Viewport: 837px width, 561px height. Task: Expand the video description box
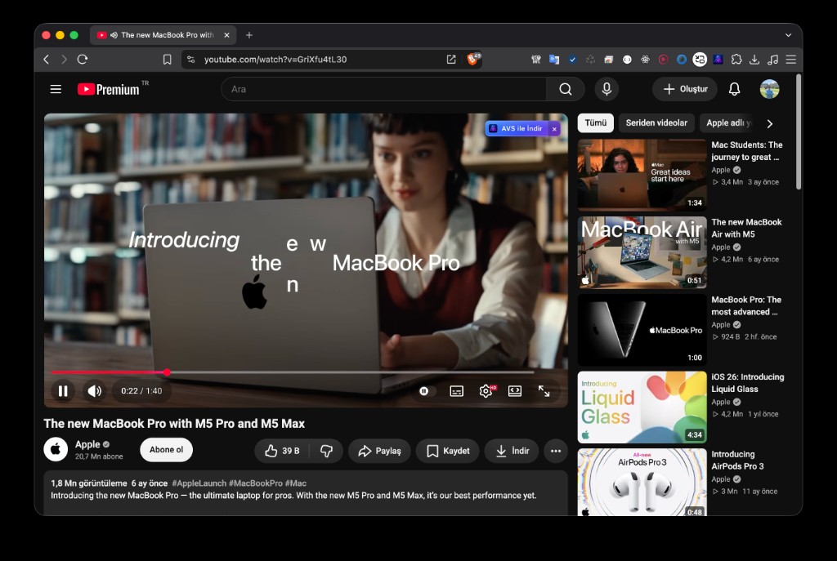(306, 492)
